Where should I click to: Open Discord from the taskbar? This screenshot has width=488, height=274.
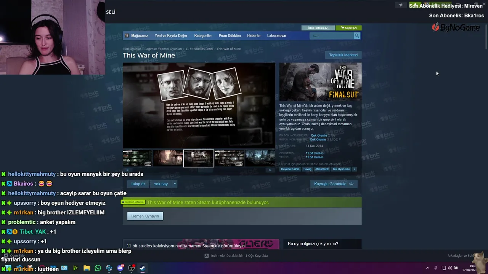120,268
